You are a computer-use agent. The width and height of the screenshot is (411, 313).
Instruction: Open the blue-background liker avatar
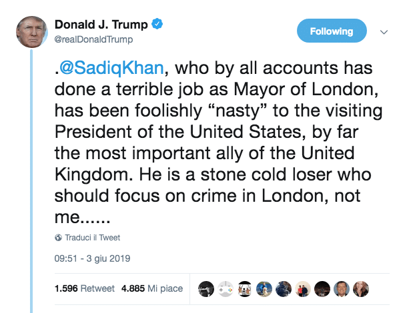[264, 288]
